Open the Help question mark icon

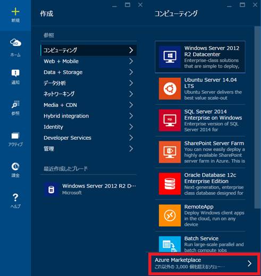[x=15, y=197]
